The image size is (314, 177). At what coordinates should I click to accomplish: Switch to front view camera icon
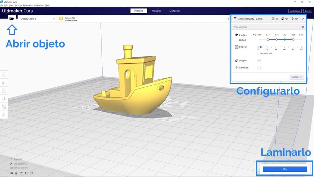[17, 173]
